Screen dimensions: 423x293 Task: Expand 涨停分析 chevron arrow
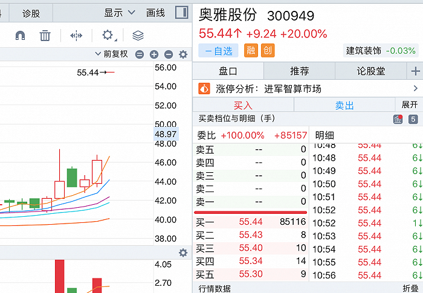416,88
